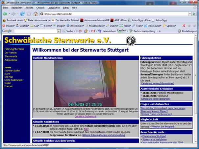199x149 pixels.
Task: Open the Images dropdown
Action: point(59,26)
